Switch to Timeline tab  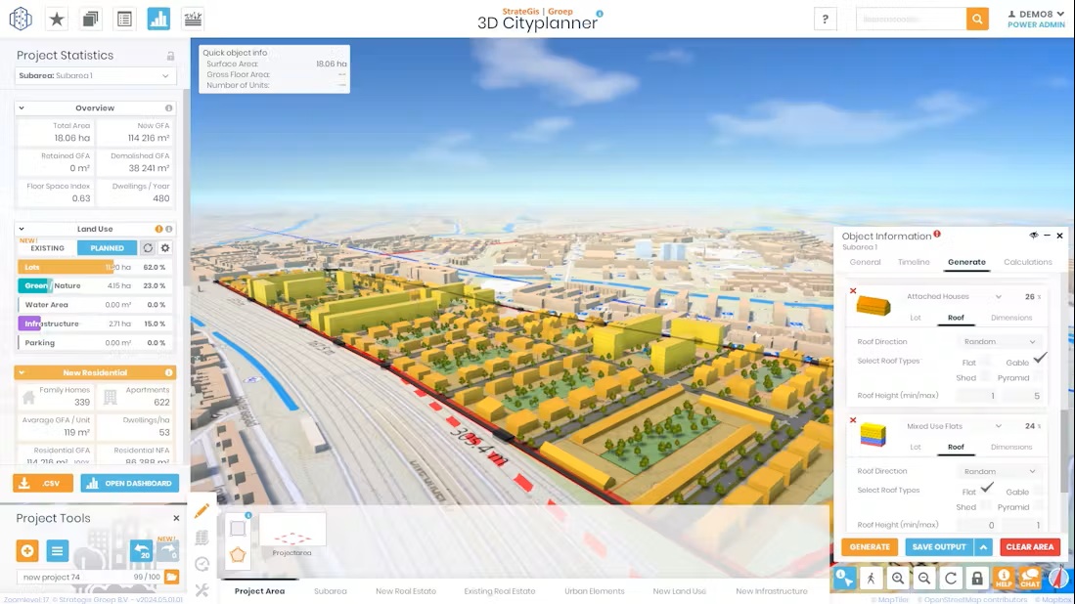tap(914, 262)
